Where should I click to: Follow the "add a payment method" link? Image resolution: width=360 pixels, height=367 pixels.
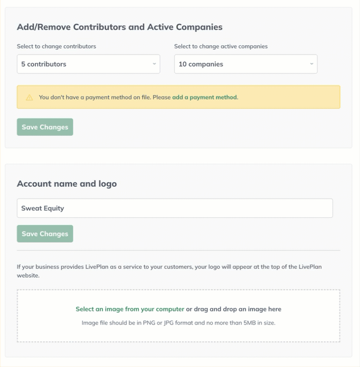point(205,97)
